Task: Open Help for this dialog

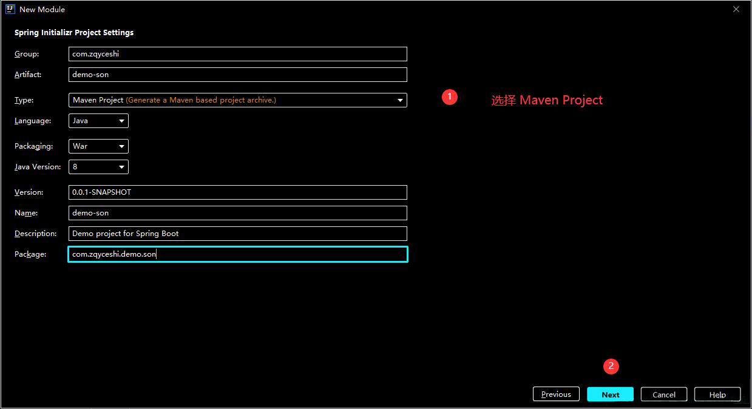Action: 717,394
